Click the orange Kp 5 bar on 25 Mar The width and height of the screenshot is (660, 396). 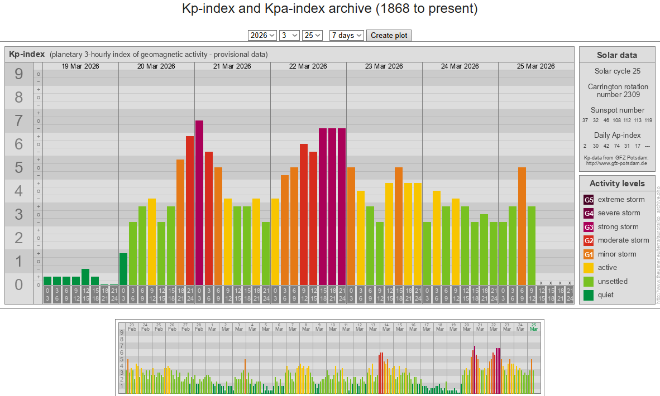[522, 226]
